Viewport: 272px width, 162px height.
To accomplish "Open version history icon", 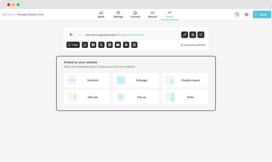I will click(x=237, y=15).
